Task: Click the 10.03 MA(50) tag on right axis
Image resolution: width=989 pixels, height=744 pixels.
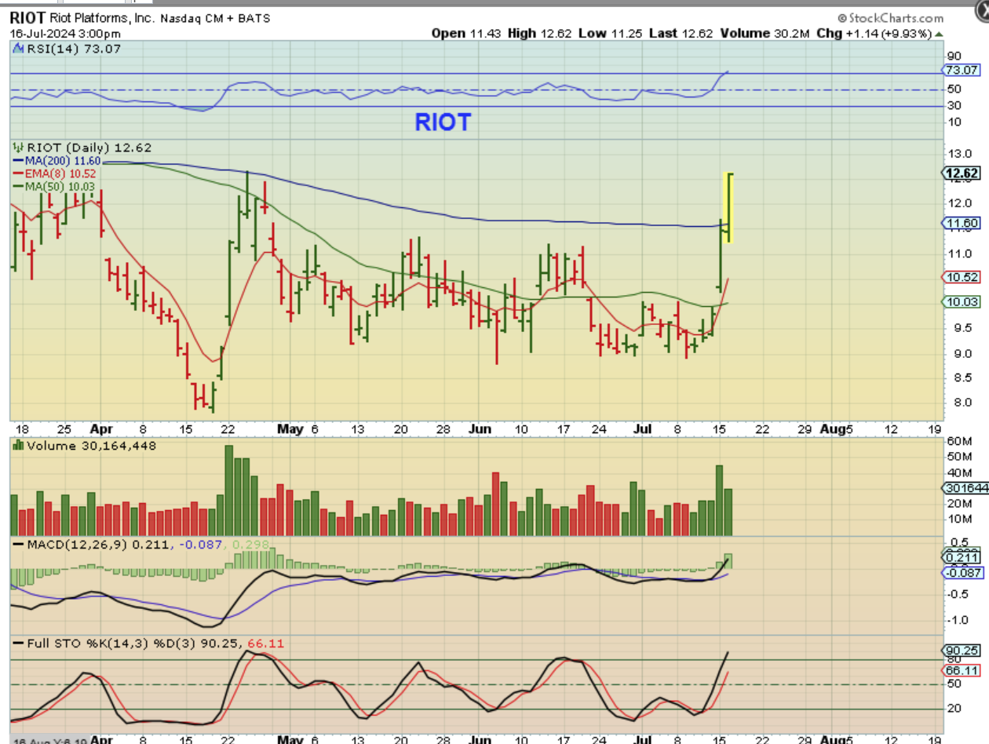Action: pos(963,301)
